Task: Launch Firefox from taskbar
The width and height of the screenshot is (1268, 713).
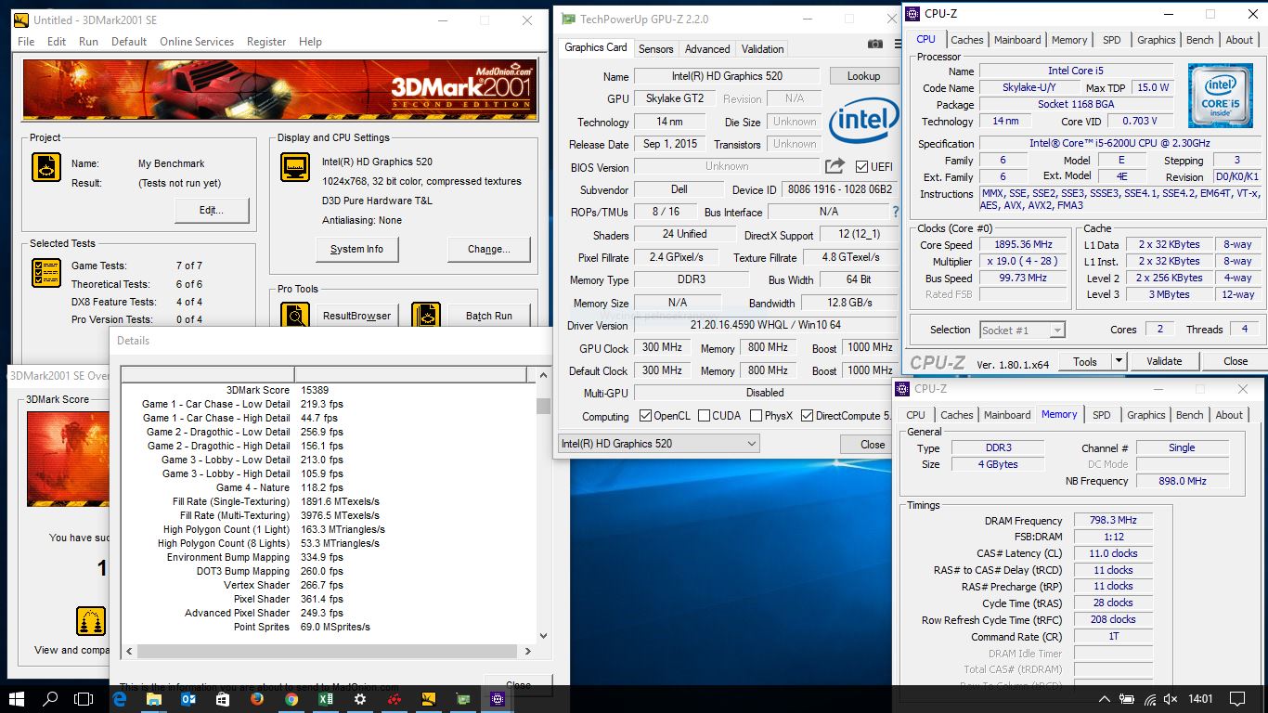Action: [x=257, y=699]
